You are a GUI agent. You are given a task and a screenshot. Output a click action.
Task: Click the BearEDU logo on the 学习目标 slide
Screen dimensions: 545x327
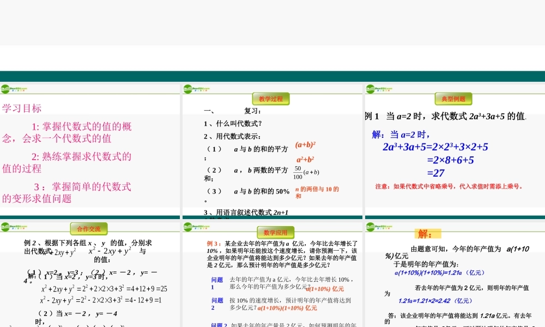14,89
